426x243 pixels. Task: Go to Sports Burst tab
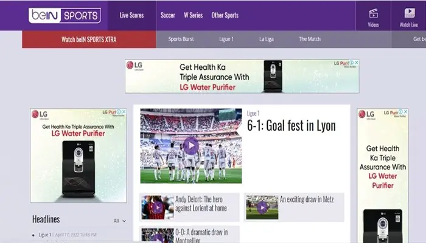181,39
